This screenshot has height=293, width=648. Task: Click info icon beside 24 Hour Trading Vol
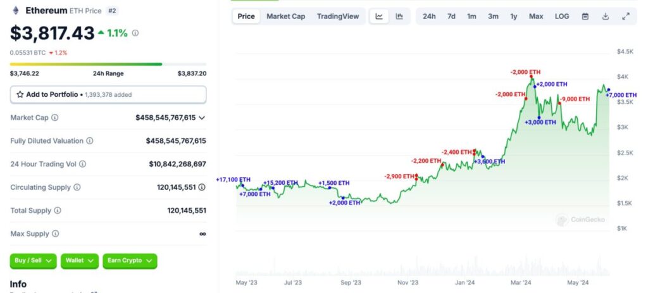tap(82, 164)
